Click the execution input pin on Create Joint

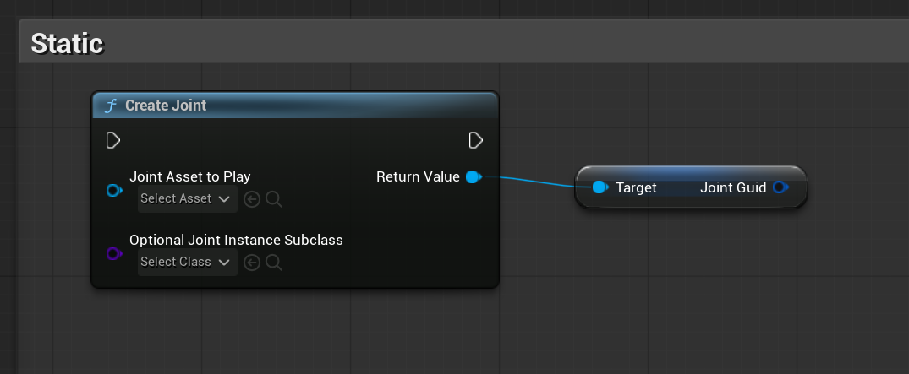click(113, 139)
